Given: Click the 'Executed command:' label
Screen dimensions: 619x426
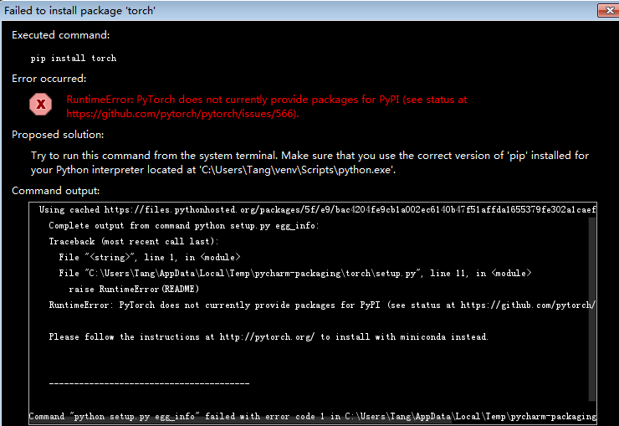Looking at the screenshot, I should pyautogui.click(x=61, y=35).
